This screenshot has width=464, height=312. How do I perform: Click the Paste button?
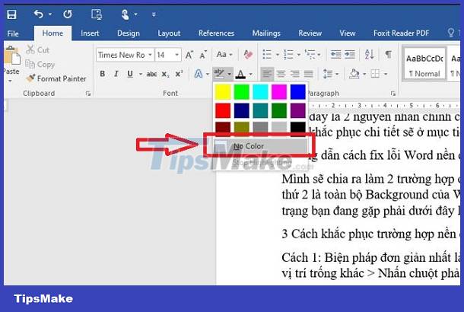[x=11, y=62]
